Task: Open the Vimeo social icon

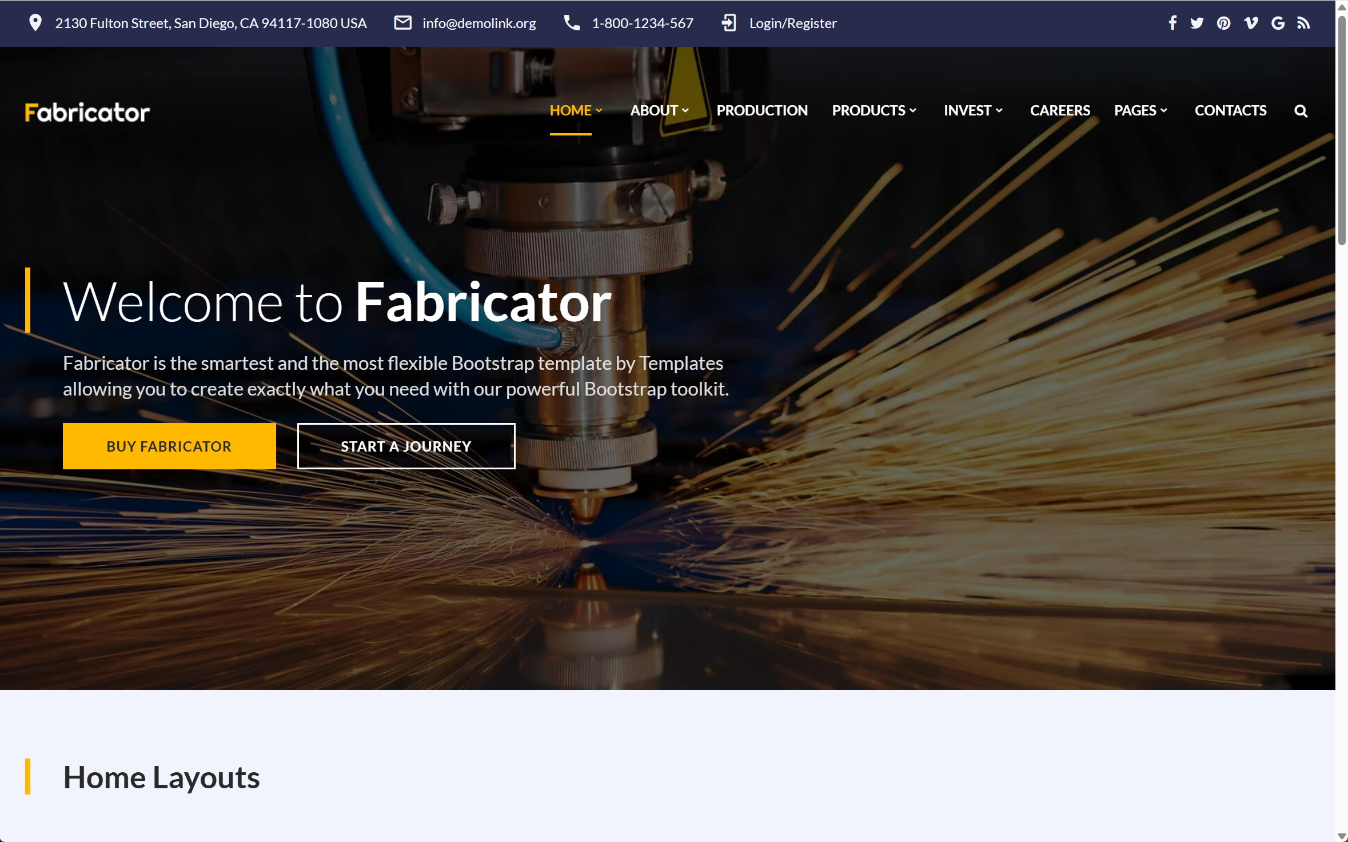Action: point(1251,23)
